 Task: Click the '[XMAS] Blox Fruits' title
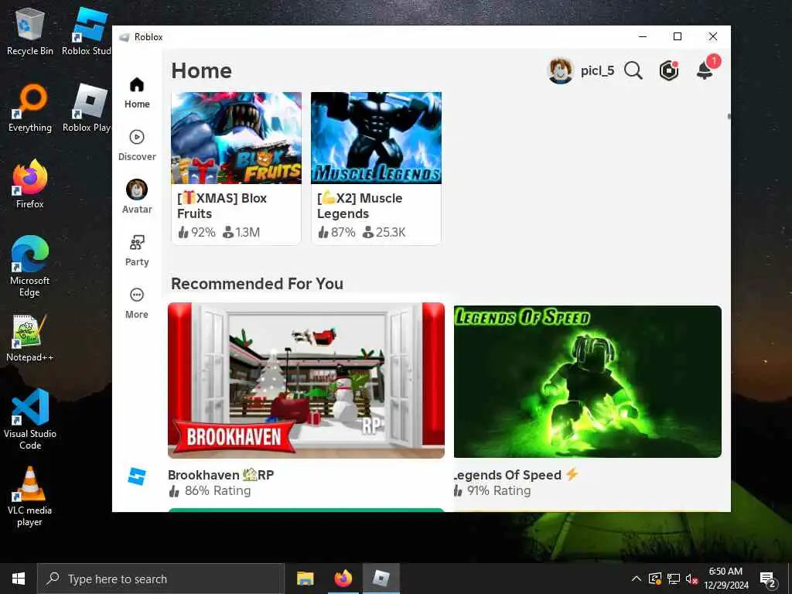pyautogui.click(x=222, y=206)
